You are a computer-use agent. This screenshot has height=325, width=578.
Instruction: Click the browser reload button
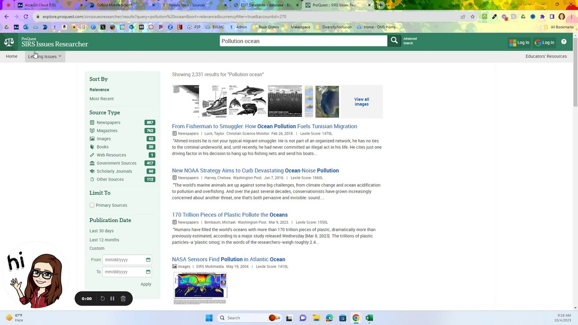pyautogui.click(x=26, y=17)
